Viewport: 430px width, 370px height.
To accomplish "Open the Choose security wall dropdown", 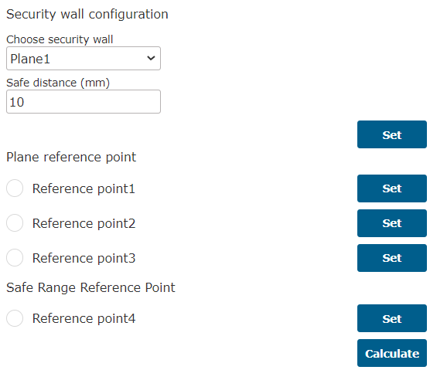I will tap(84, 59).
